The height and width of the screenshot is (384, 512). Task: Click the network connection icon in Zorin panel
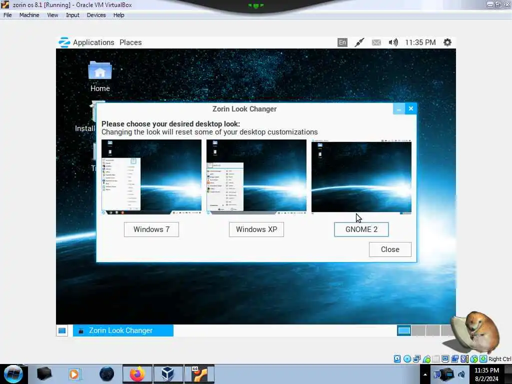coord(359,42)
